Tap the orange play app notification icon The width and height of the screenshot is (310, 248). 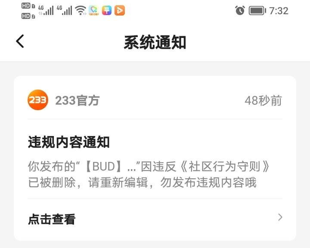pyautogui.click(x=120, y=10)
